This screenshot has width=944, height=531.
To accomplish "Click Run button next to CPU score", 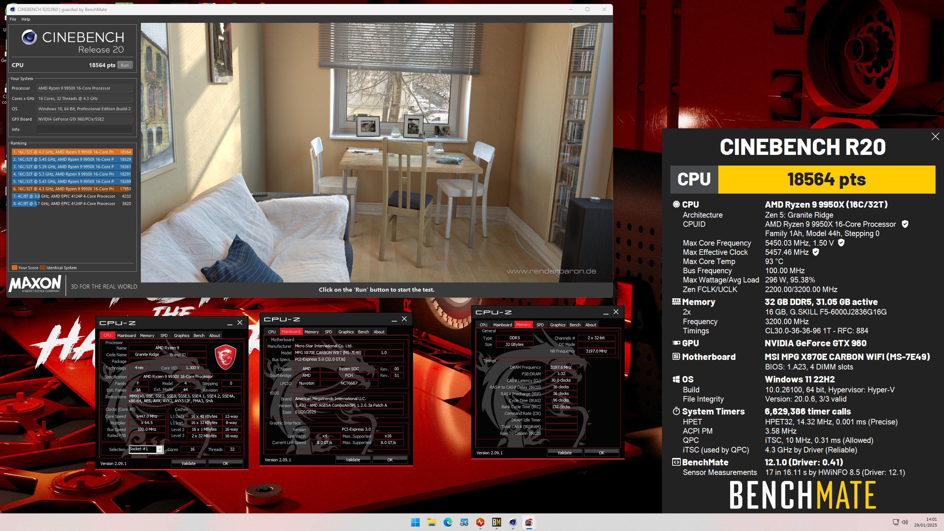I will pyautogui.click(x=125, y=65).
